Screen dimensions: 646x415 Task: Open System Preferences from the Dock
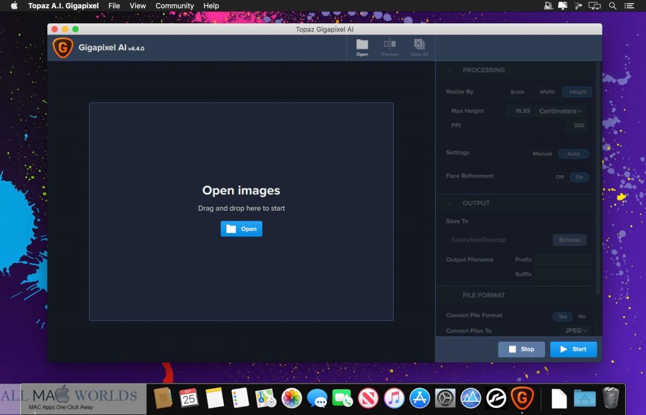click(x=445, y=398)
